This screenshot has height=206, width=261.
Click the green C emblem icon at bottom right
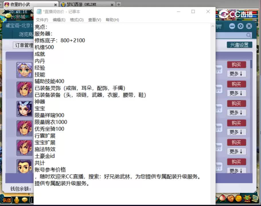[247, 198]
